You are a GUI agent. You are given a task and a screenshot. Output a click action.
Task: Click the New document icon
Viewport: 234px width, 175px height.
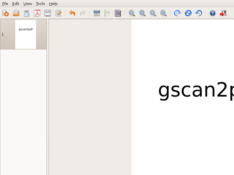coord(5,13)
